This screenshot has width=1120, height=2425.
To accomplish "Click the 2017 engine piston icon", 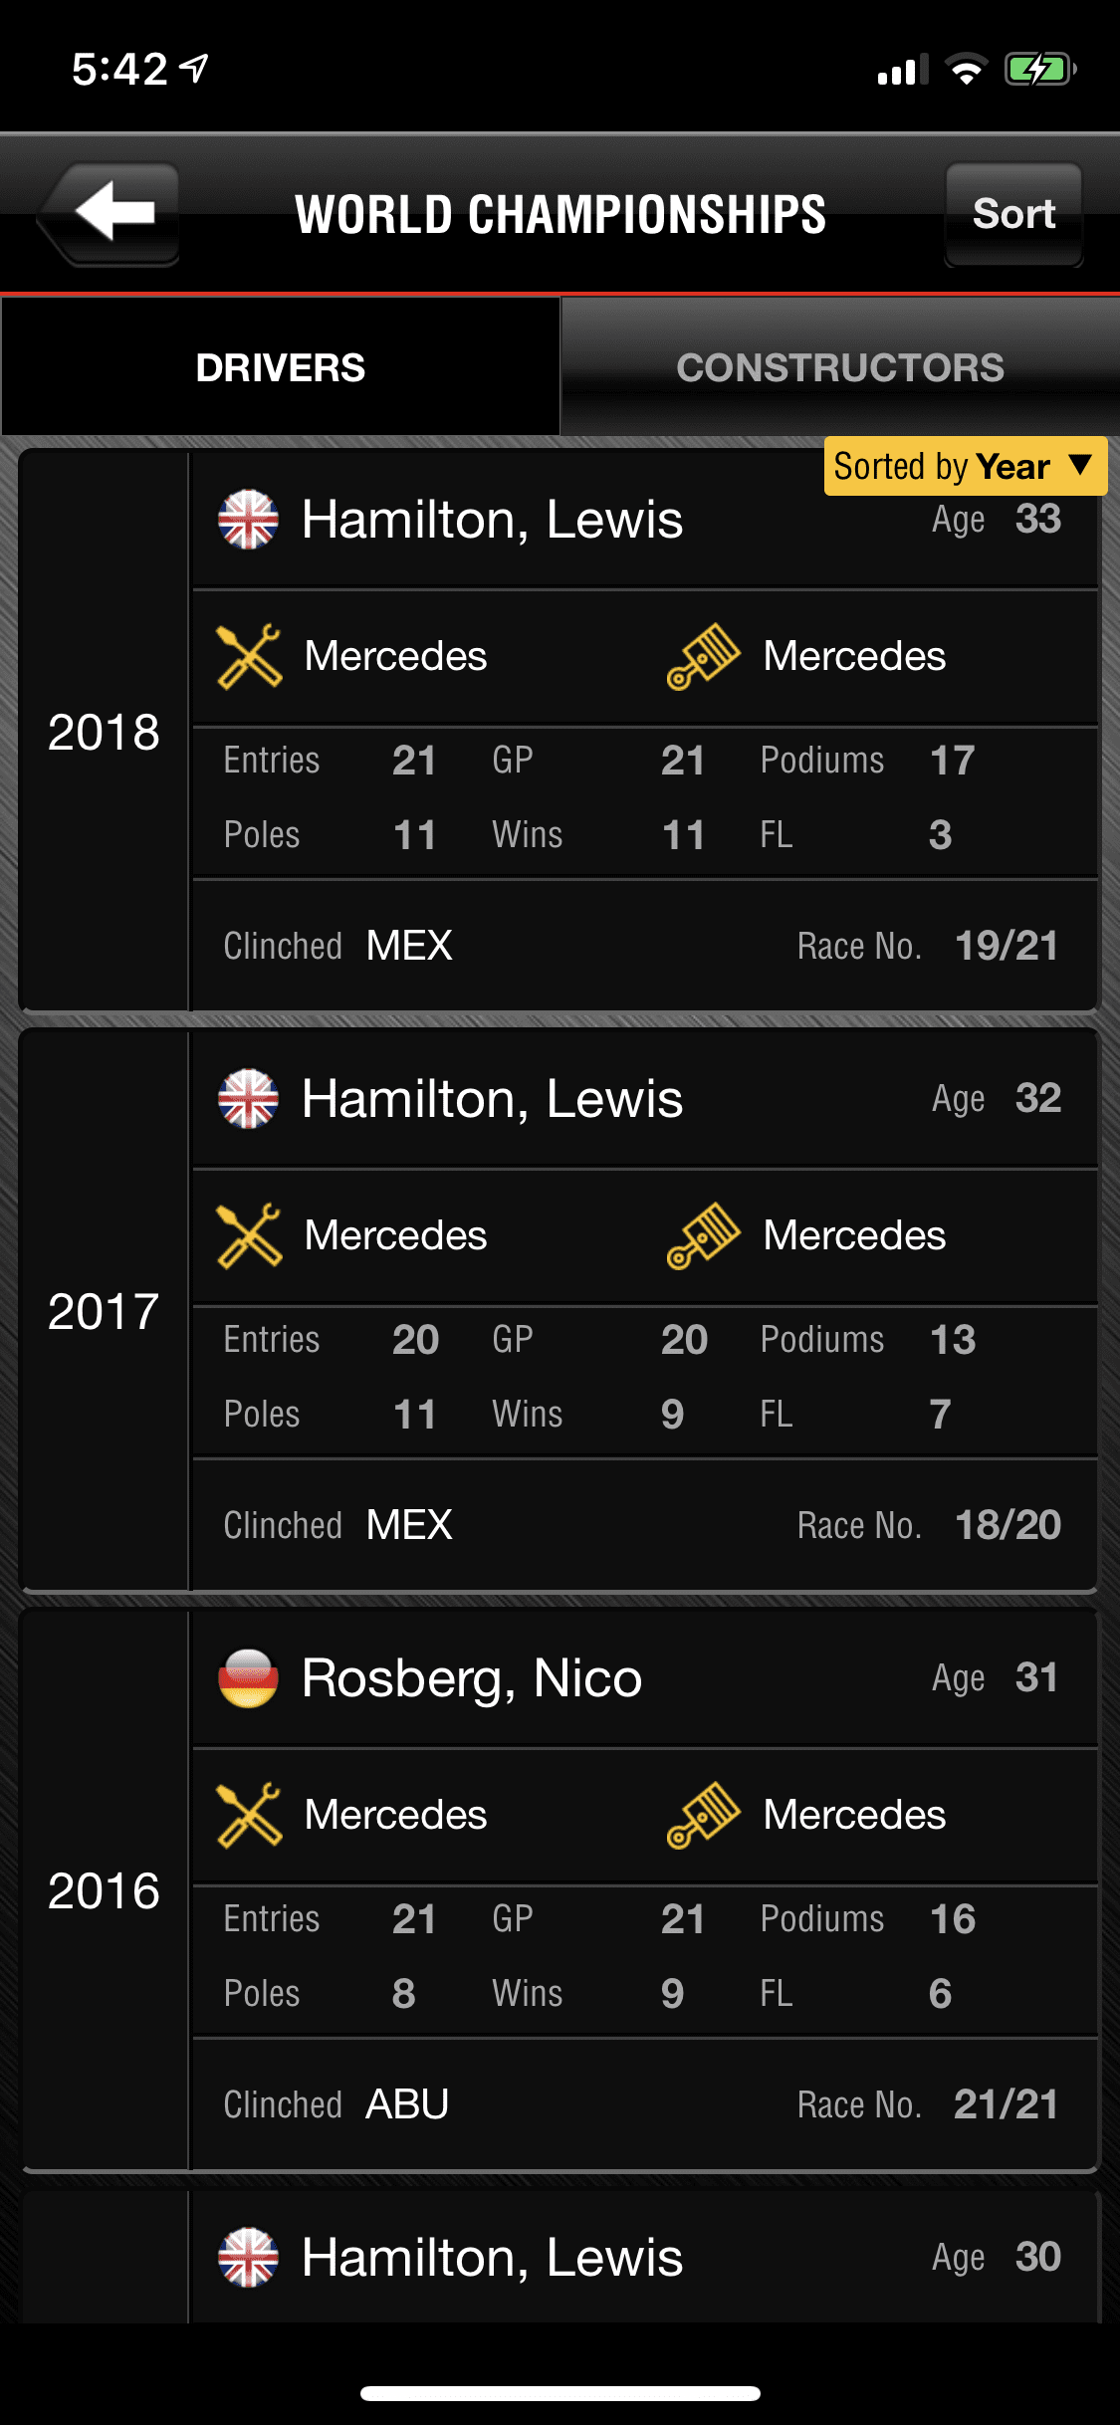I will pyautogui.click(x=703, y=1235).
